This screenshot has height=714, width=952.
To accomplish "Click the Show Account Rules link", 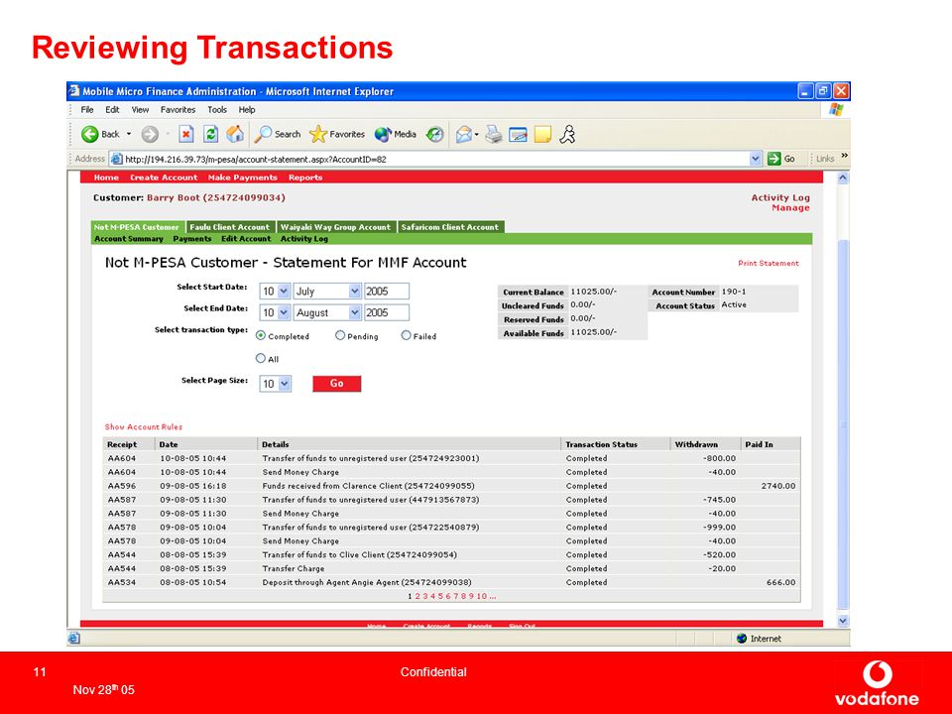I will coord(143,426).
